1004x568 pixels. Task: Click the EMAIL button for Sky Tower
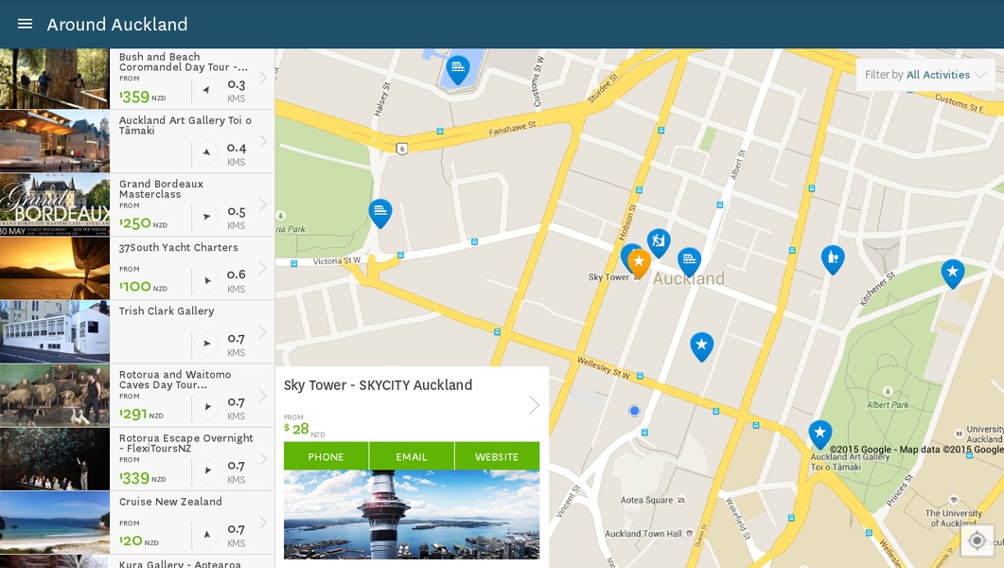point(411,456)
